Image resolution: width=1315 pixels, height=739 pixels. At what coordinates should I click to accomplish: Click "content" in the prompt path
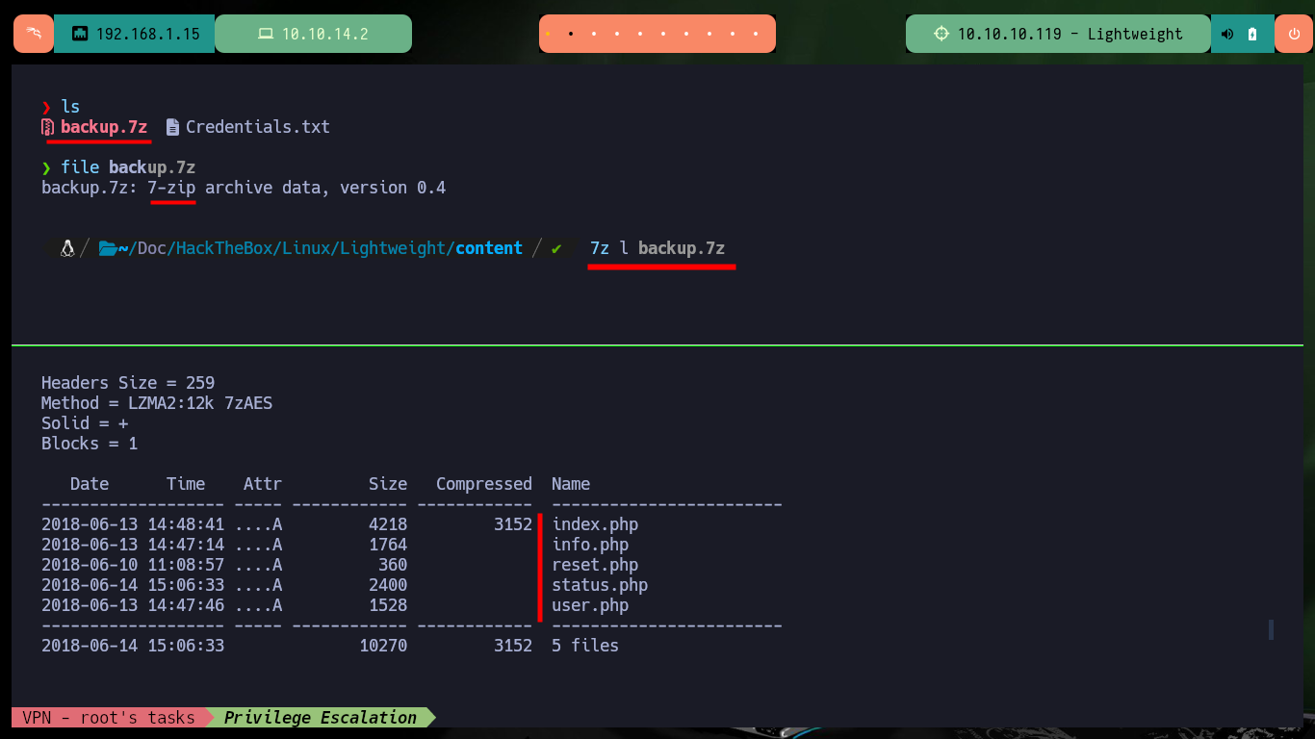(489, 248)
